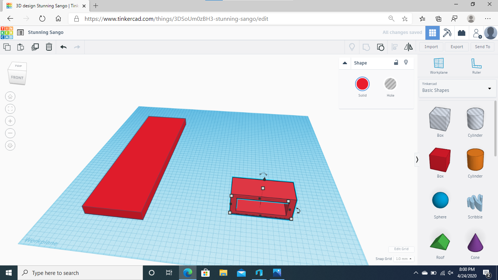Open the design list menu icon

point(20,32)
